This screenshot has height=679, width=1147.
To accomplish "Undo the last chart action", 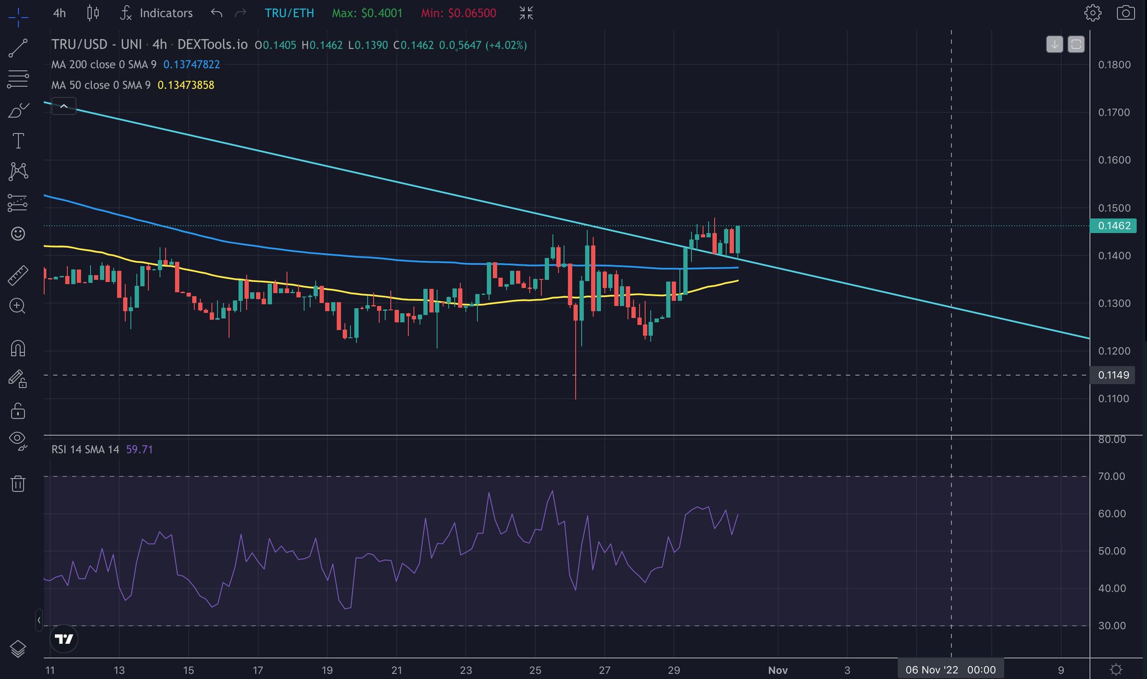I will point(217,13).
